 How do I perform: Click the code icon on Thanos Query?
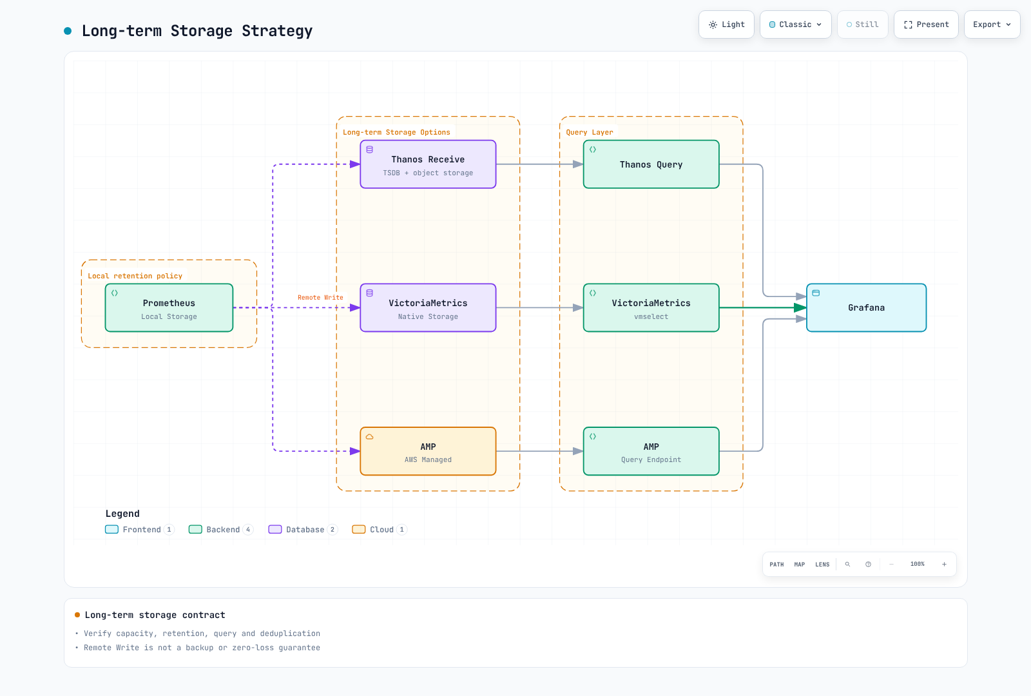click(x=593, y=150)
